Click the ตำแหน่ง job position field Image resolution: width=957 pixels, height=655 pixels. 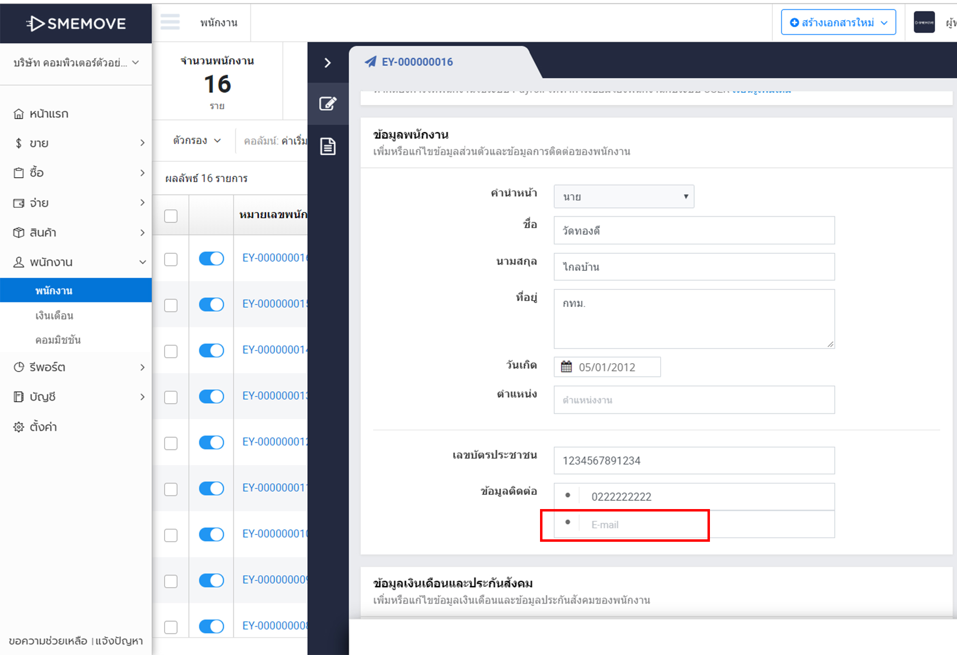694,400
